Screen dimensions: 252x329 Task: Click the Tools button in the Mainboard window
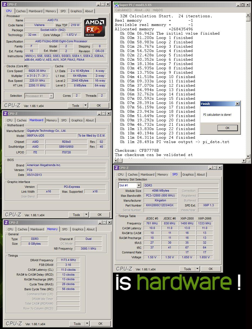point(76,215)
